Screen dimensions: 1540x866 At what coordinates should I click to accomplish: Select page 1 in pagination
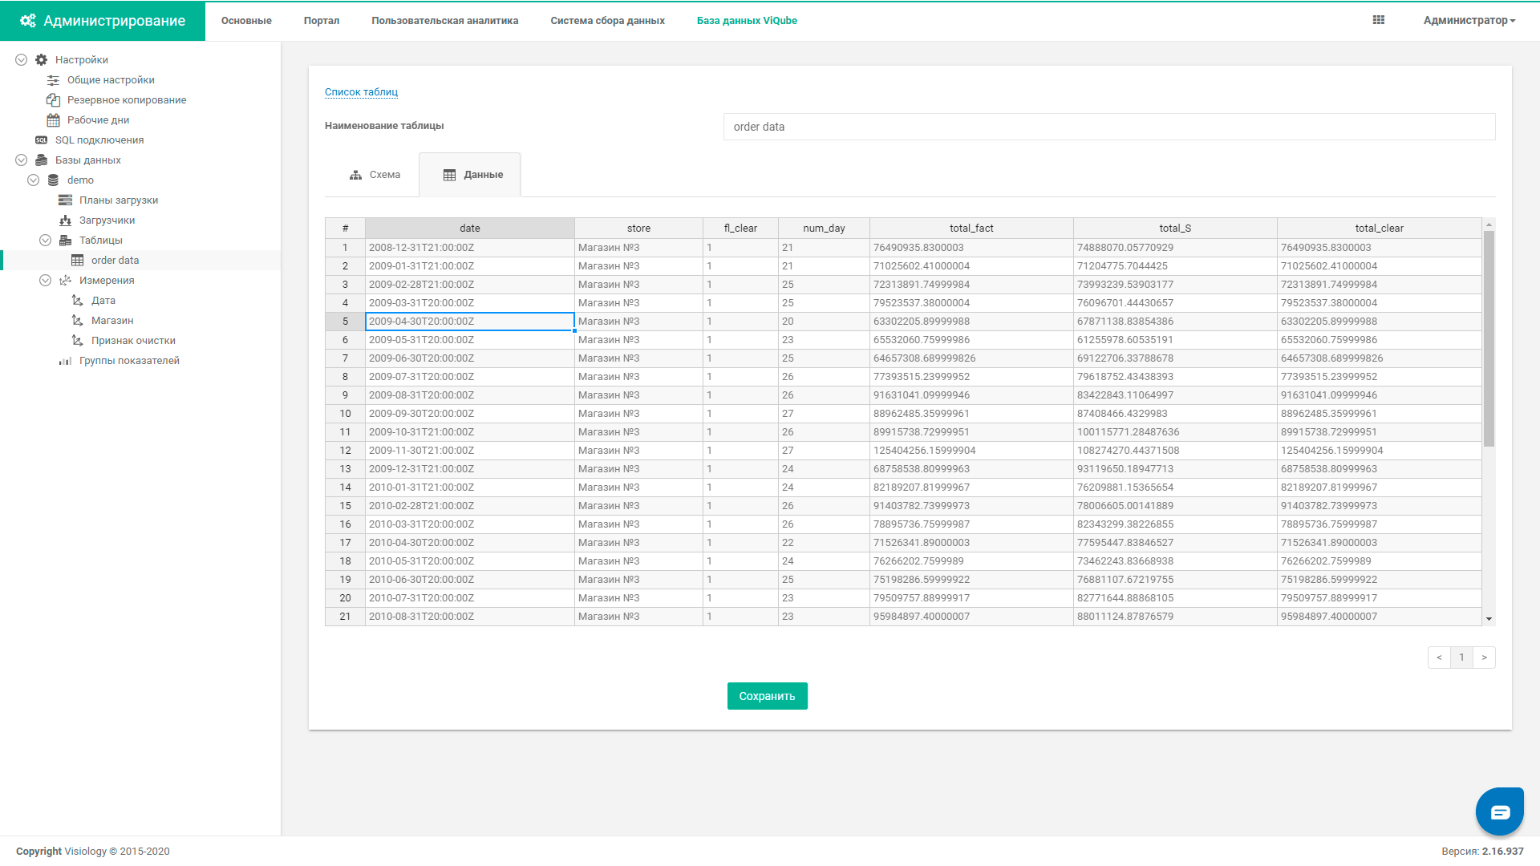pyautogui.click(x=1461, y=658)
